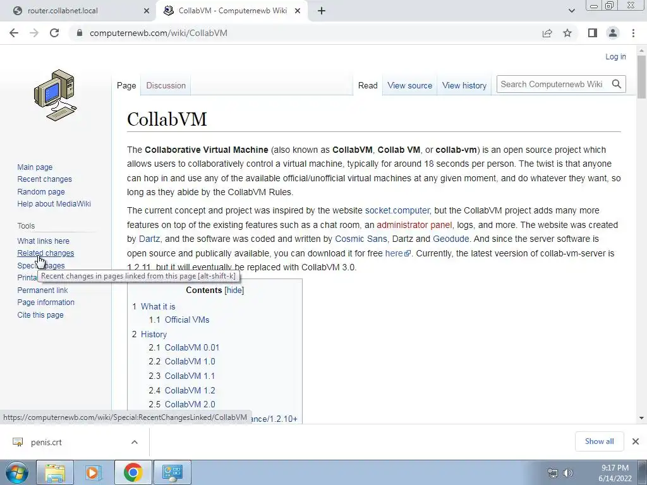Open Help about MediaWiki link

[54, 203]
